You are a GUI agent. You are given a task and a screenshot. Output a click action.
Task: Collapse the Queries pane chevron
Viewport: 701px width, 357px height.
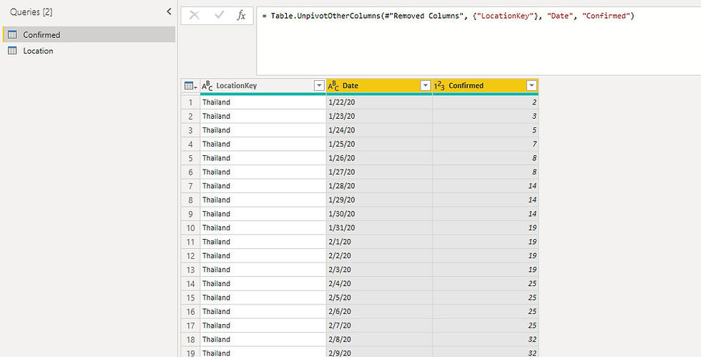coord(169,11)
